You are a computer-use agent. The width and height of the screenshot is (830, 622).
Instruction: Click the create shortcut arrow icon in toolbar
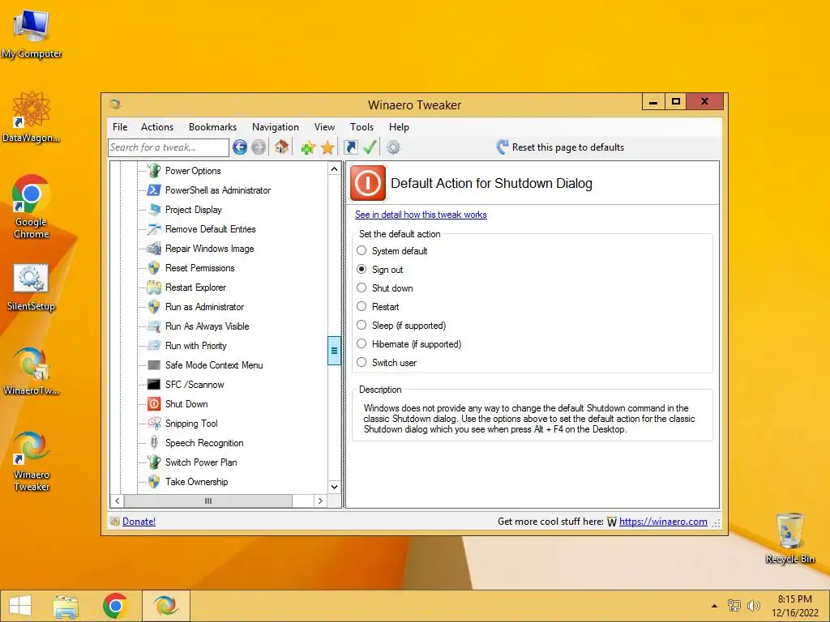pos(350,147)
